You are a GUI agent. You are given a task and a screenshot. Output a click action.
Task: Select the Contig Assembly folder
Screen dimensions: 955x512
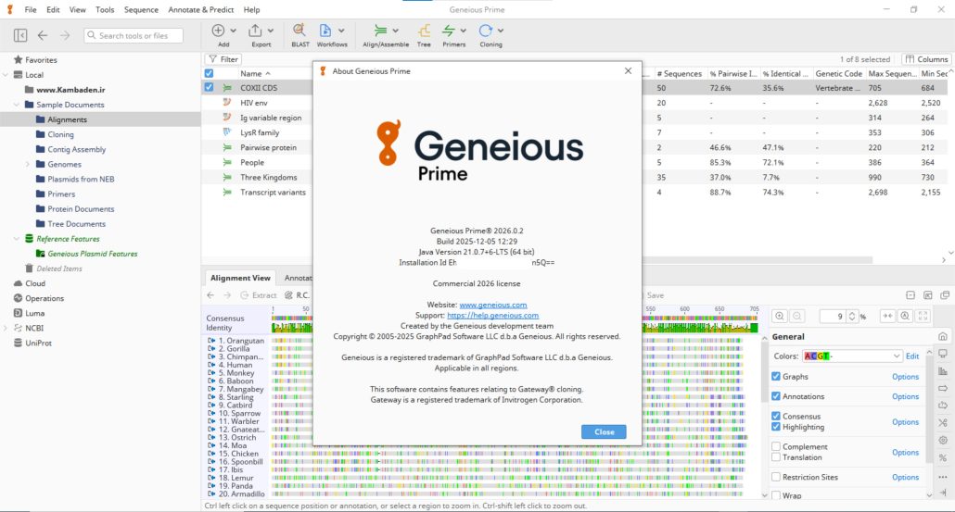[x=77, y=149]
